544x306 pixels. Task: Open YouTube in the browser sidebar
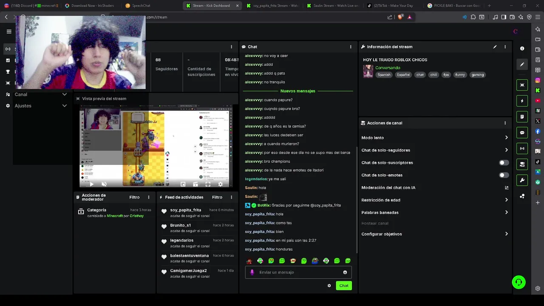(x=538, y=101)
